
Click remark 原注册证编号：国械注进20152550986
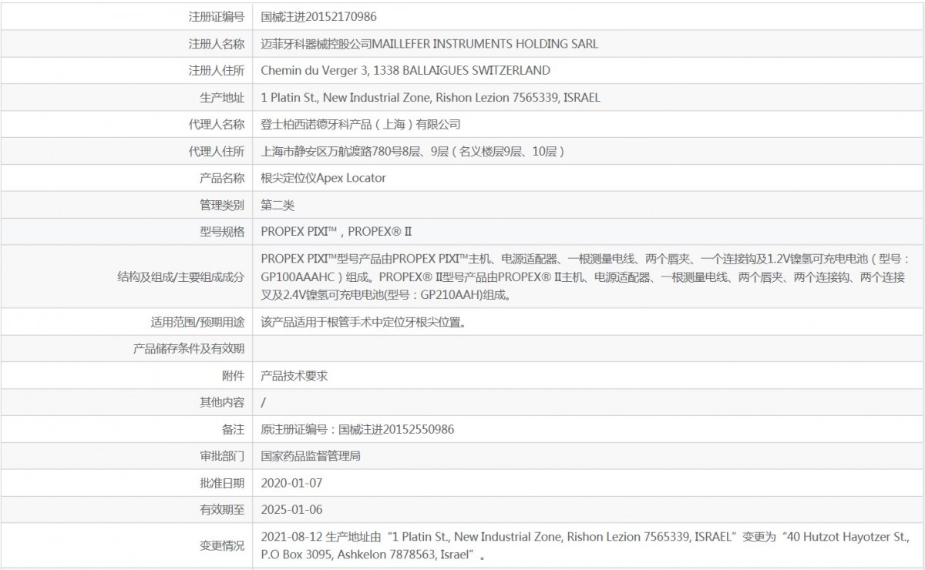click(x=358, y=429)
